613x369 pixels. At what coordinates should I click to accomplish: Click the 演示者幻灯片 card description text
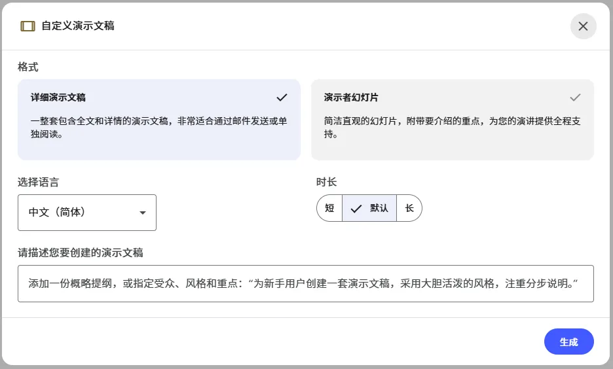pos(452,128)
